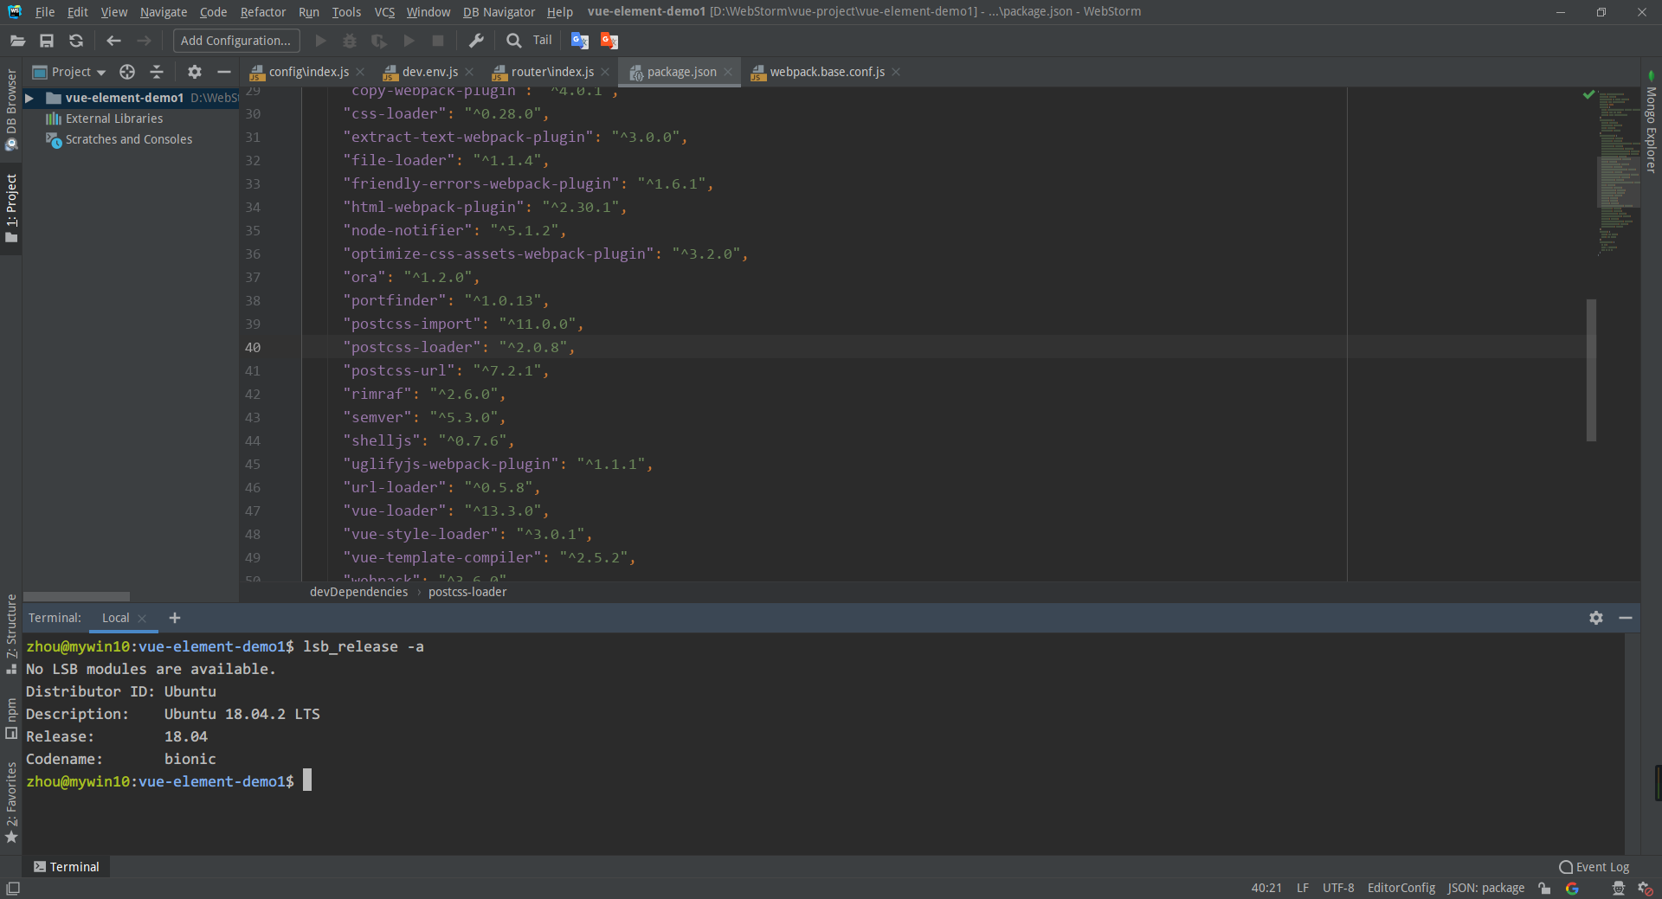
Task: Open the Translate (Google) toolbar icon
Action: [579, 40]
